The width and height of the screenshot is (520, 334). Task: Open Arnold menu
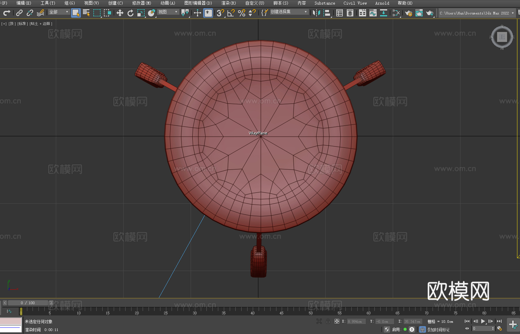[382, 3]
